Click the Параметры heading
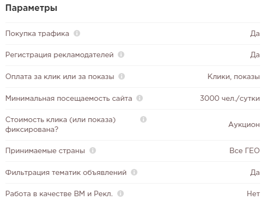The height and width of the screenshot is (200, 265). point(31,8)
